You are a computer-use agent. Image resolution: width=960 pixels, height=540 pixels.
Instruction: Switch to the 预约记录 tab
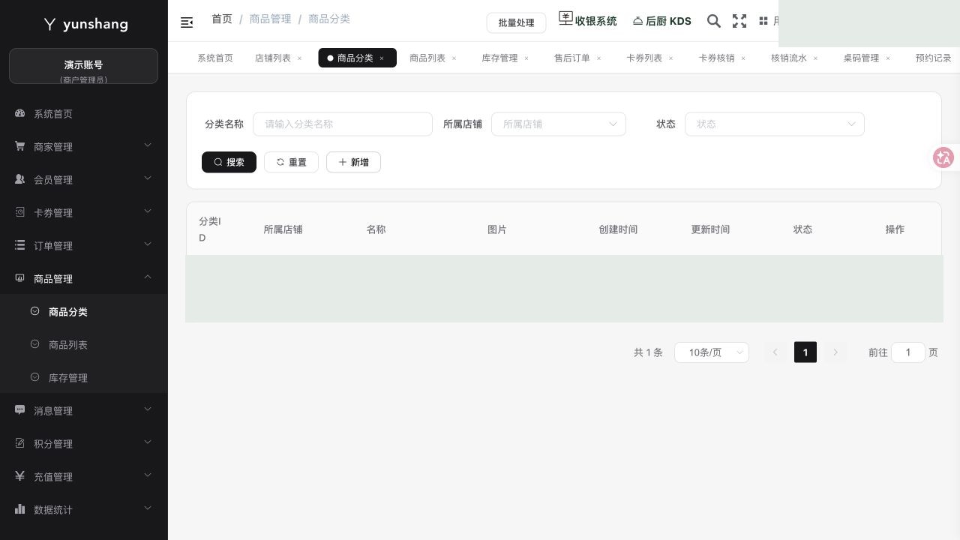[934, 58]
